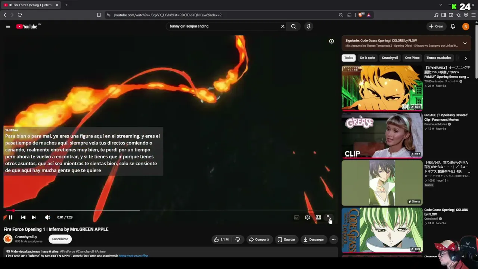Like the Fire Force video
Screen dimensions: 478x269
click(x=221, y=239)
